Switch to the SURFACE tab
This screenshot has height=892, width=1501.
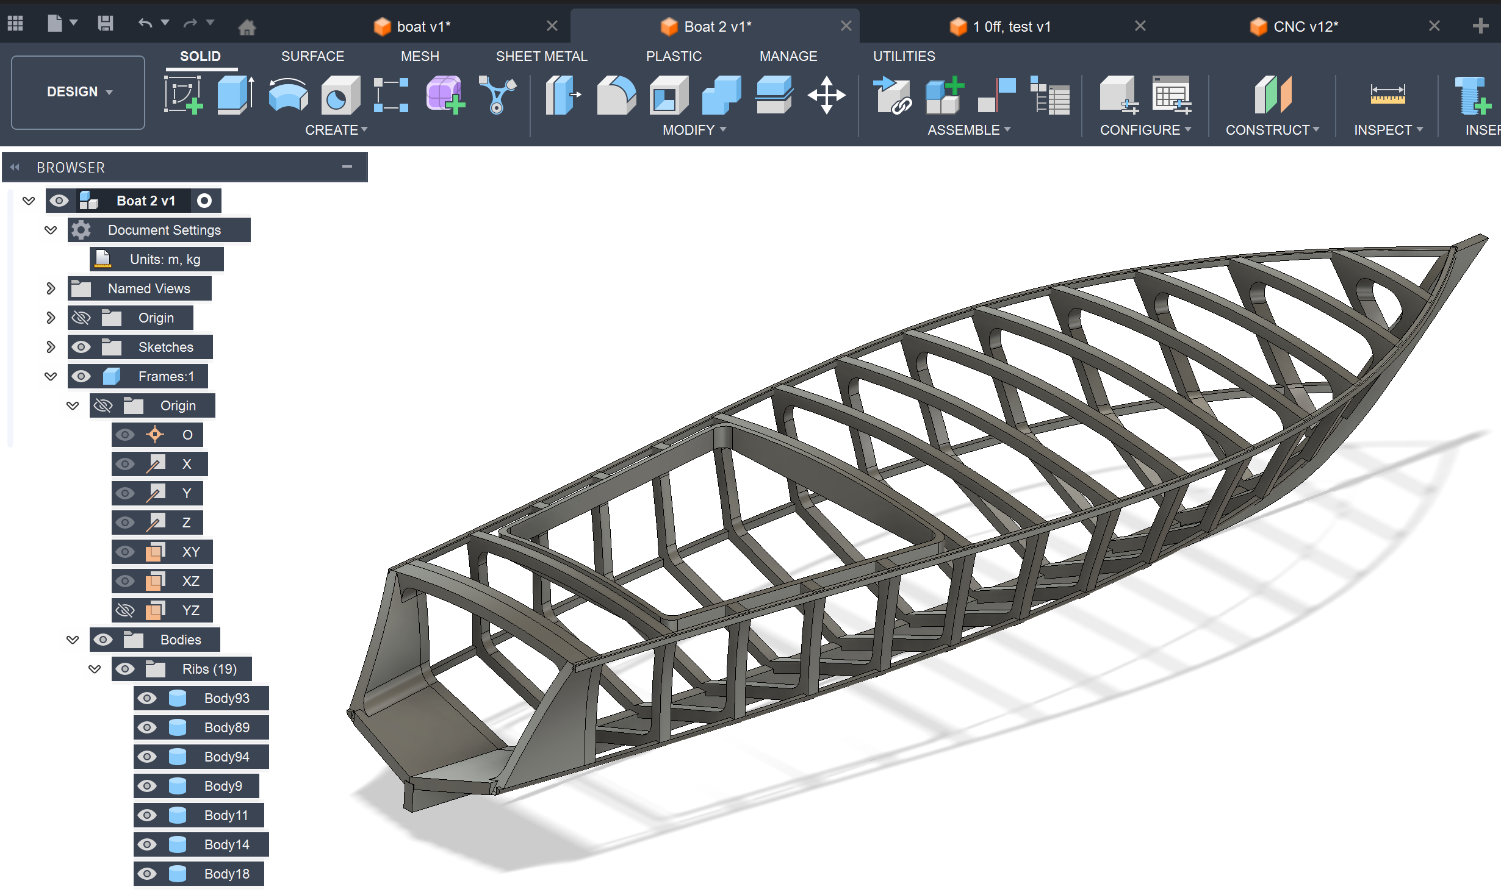312,56
